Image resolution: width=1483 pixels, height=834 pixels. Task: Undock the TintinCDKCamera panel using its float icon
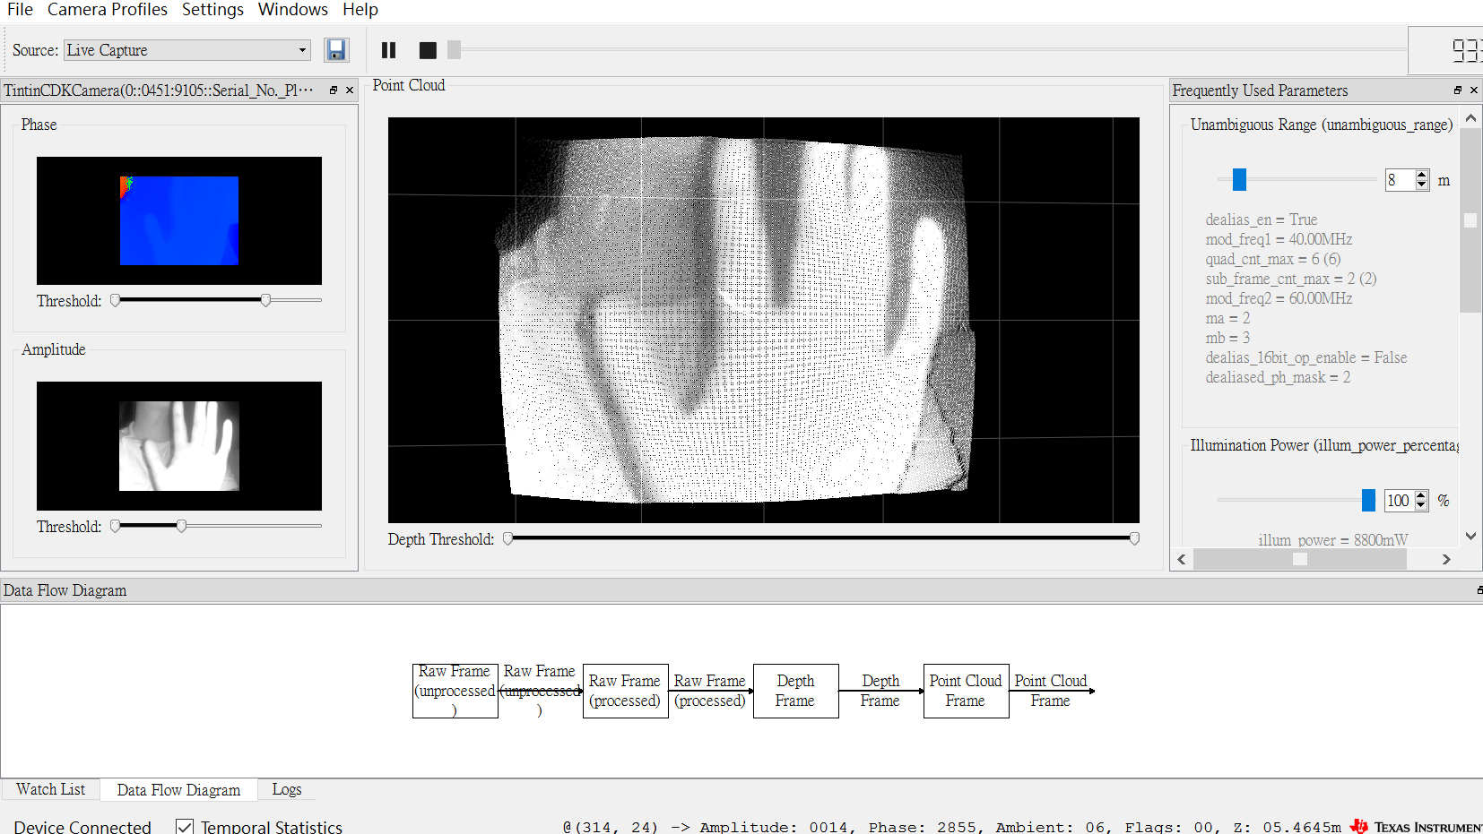(x=333, y=90)
